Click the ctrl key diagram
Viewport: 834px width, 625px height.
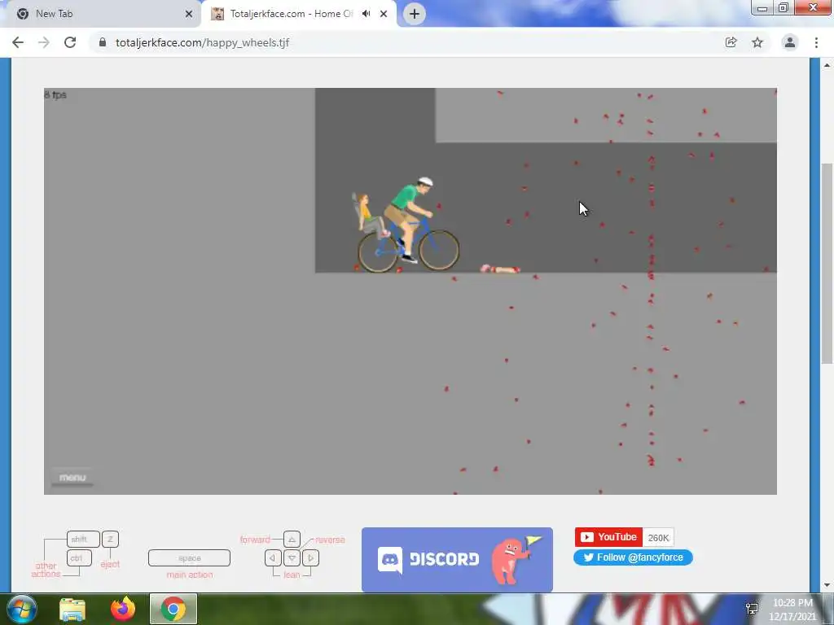pos(79,558)
